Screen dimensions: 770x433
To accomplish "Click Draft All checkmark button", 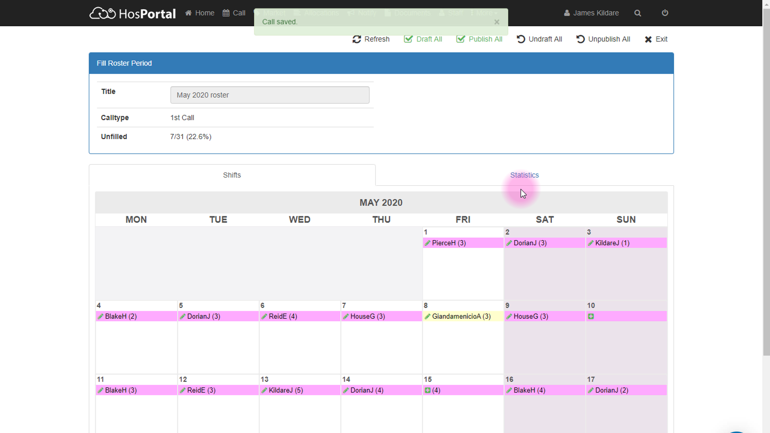I will tap(423, 39).
